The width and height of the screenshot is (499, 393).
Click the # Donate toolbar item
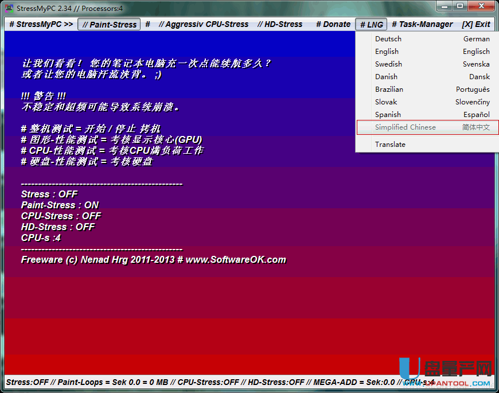[x=333, y=24]
